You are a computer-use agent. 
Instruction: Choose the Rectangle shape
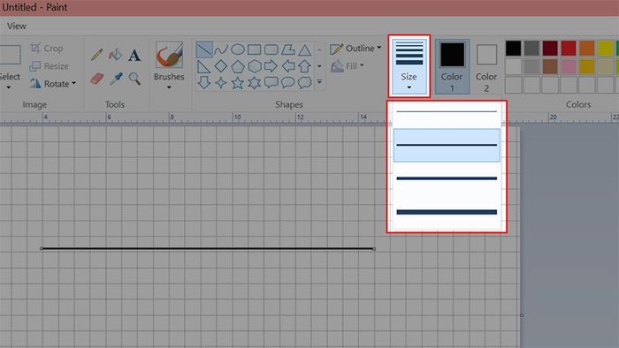tap(255, 49)
